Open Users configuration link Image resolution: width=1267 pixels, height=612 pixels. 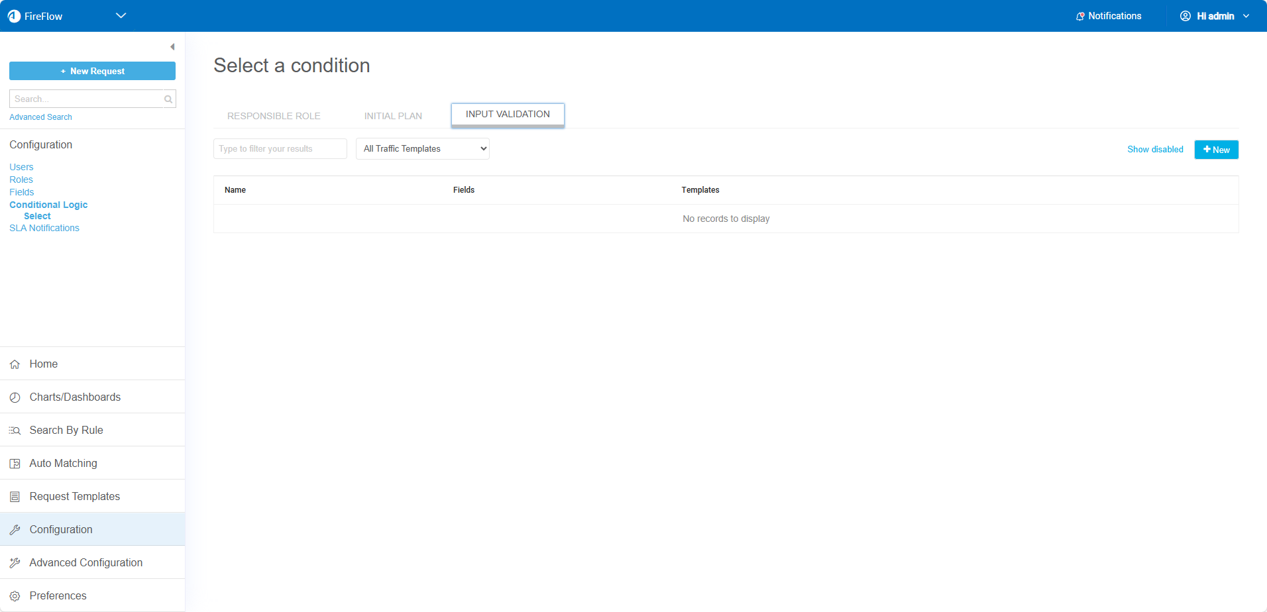click(x=21, y=167)
